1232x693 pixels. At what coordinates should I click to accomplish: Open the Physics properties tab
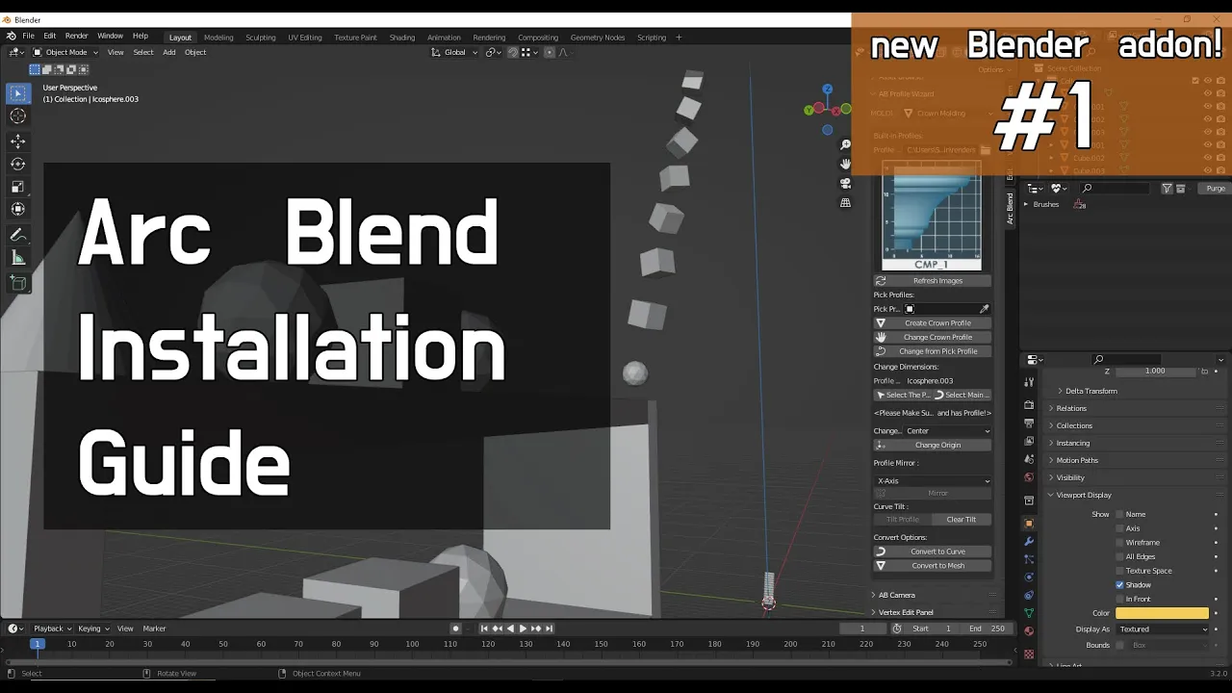click(x=1029, y=577)
